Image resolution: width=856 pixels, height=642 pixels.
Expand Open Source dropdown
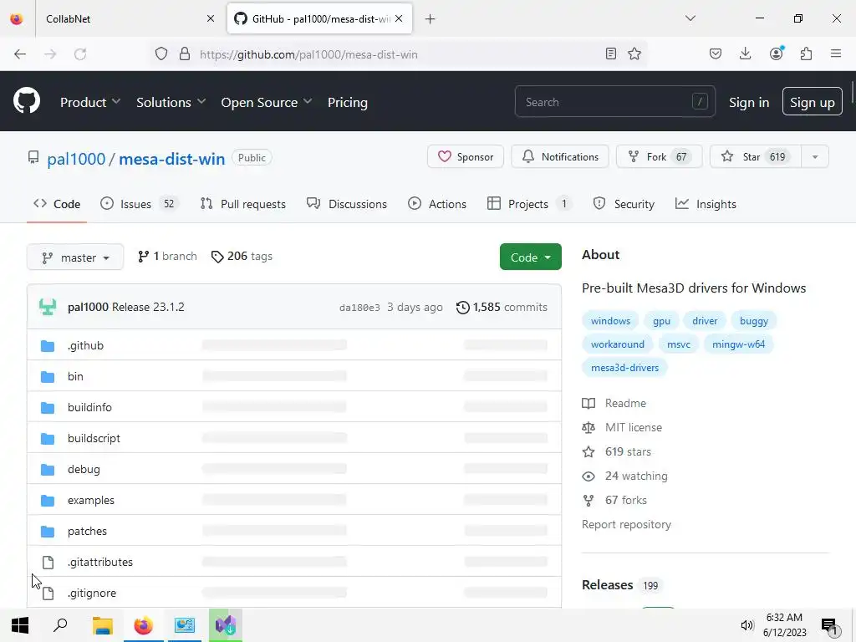click(267, 102)
